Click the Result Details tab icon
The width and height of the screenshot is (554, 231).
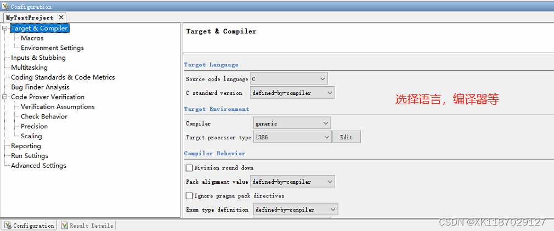(65, 226)
